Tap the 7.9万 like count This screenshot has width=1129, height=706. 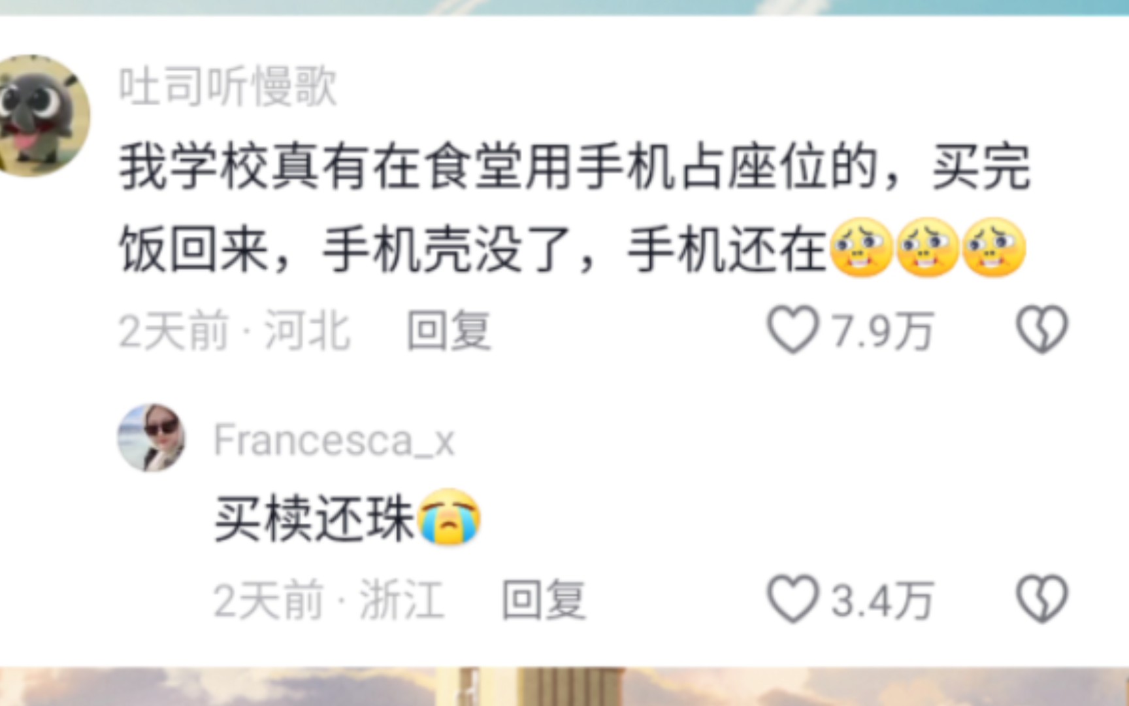[x=882, y=331]
